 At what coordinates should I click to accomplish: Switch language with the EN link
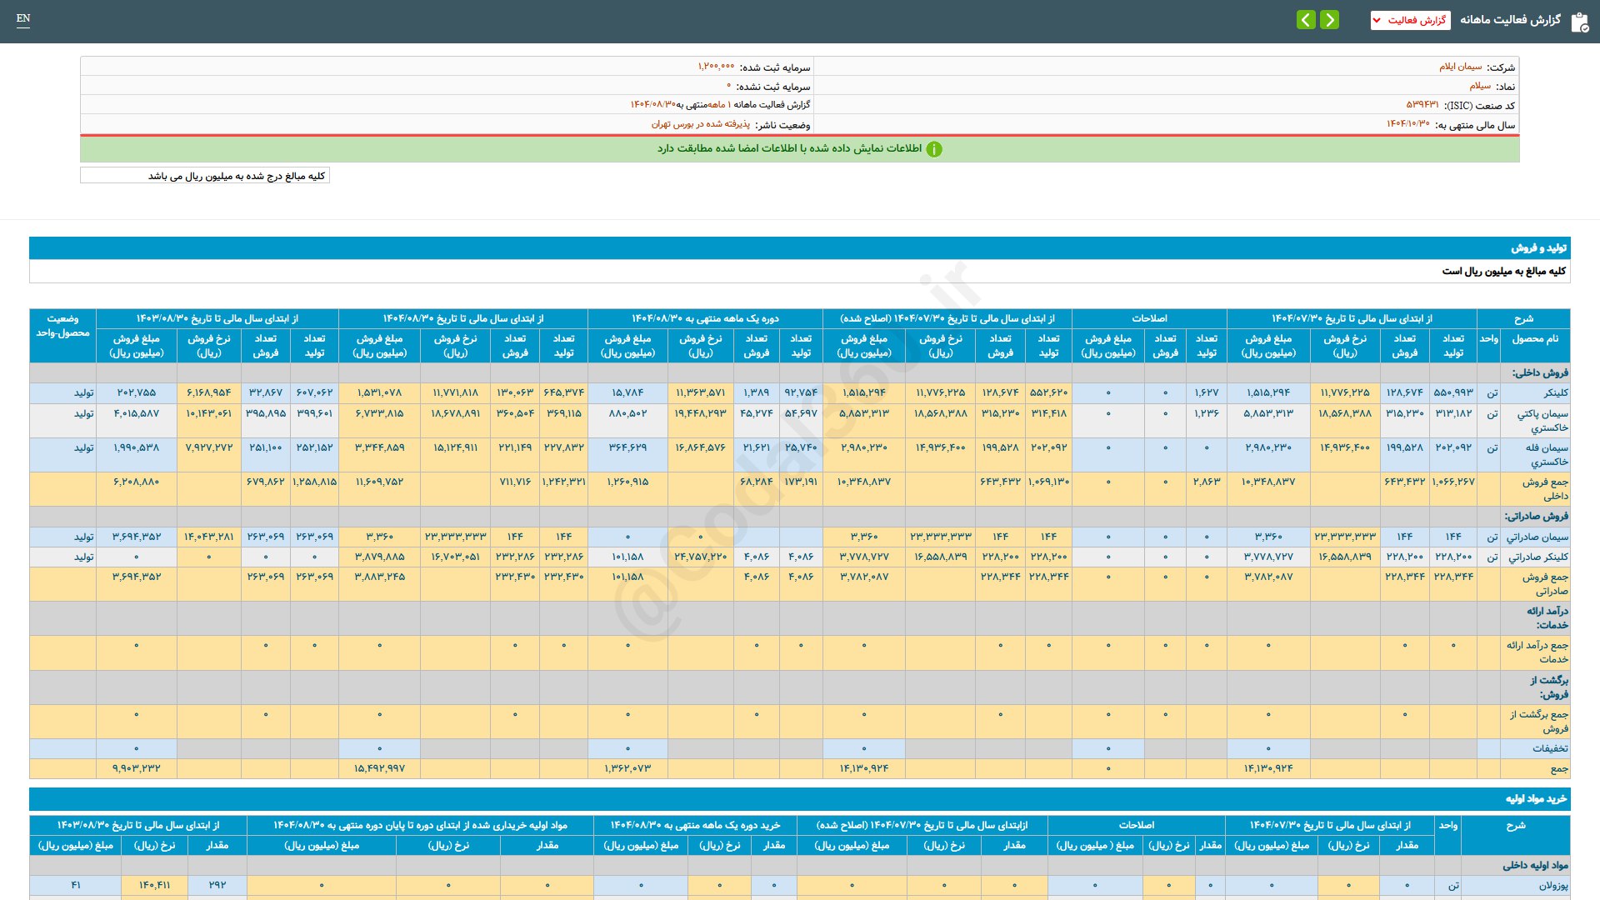23,18
